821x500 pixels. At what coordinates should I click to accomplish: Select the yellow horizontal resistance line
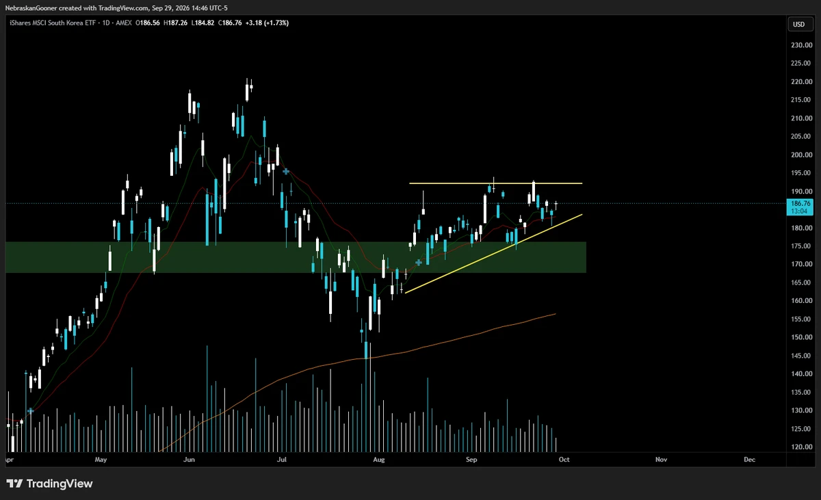(x=495, y=183)
